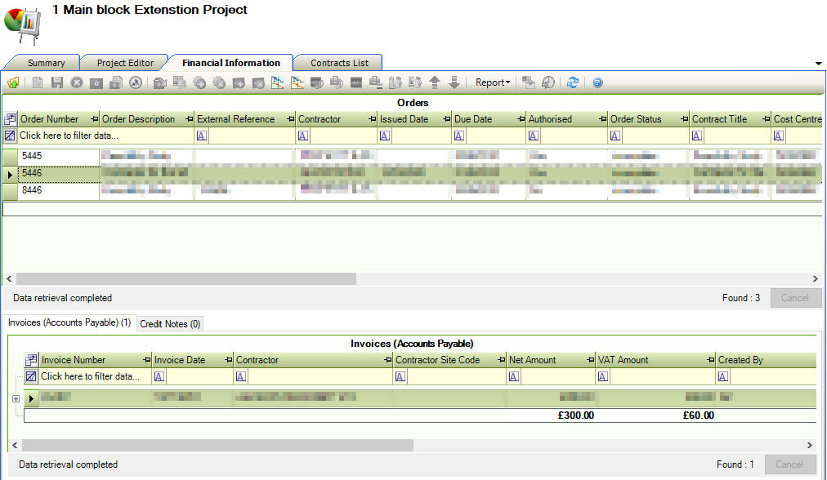Toggle the pin on Invoice Number column
This screenshot has height=480, width=827.
146,360
